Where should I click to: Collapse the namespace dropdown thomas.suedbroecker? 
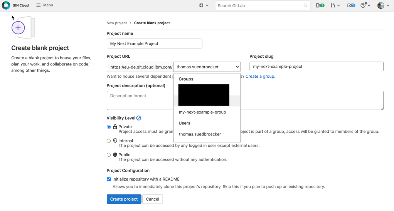[x=207, y=67]
